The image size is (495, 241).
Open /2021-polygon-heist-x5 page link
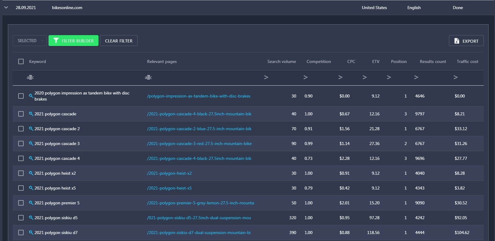(169, 188)
